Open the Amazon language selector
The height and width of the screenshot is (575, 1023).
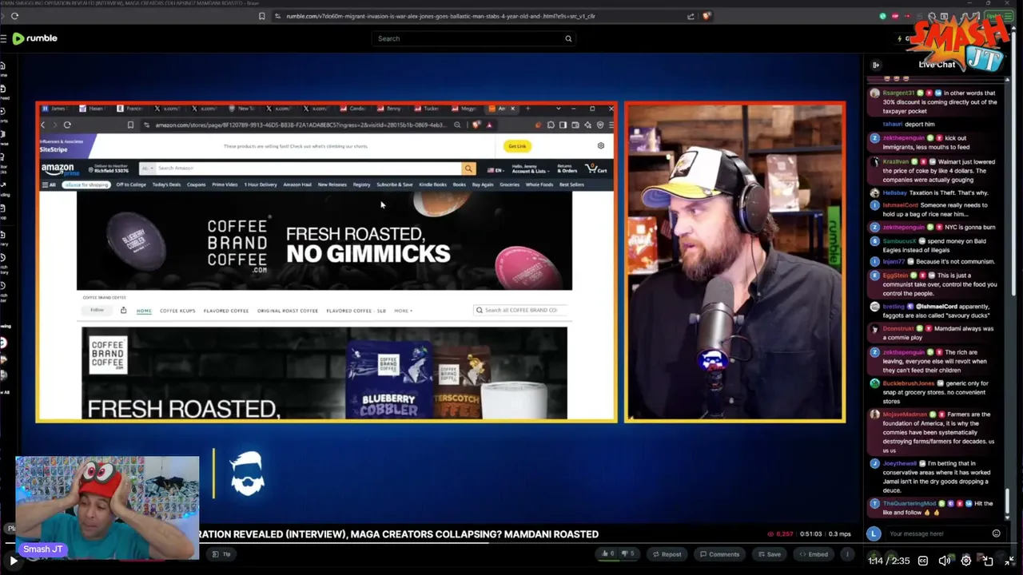tap(496, 169)
